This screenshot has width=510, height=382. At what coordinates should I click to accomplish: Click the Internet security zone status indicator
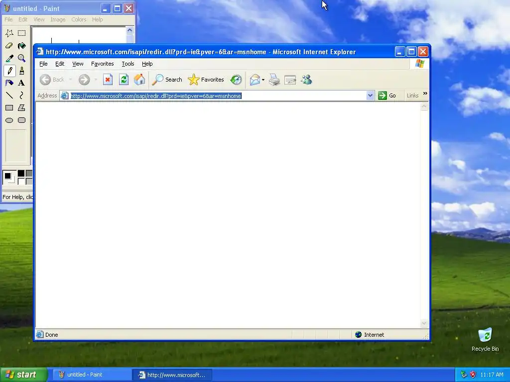pyautogui.click(x=370, y=335)
